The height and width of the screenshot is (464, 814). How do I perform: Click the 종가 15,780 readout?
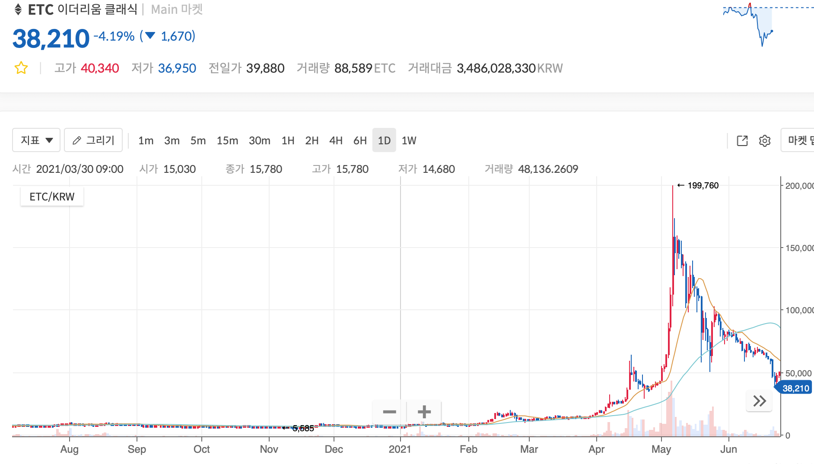point(254,169)
